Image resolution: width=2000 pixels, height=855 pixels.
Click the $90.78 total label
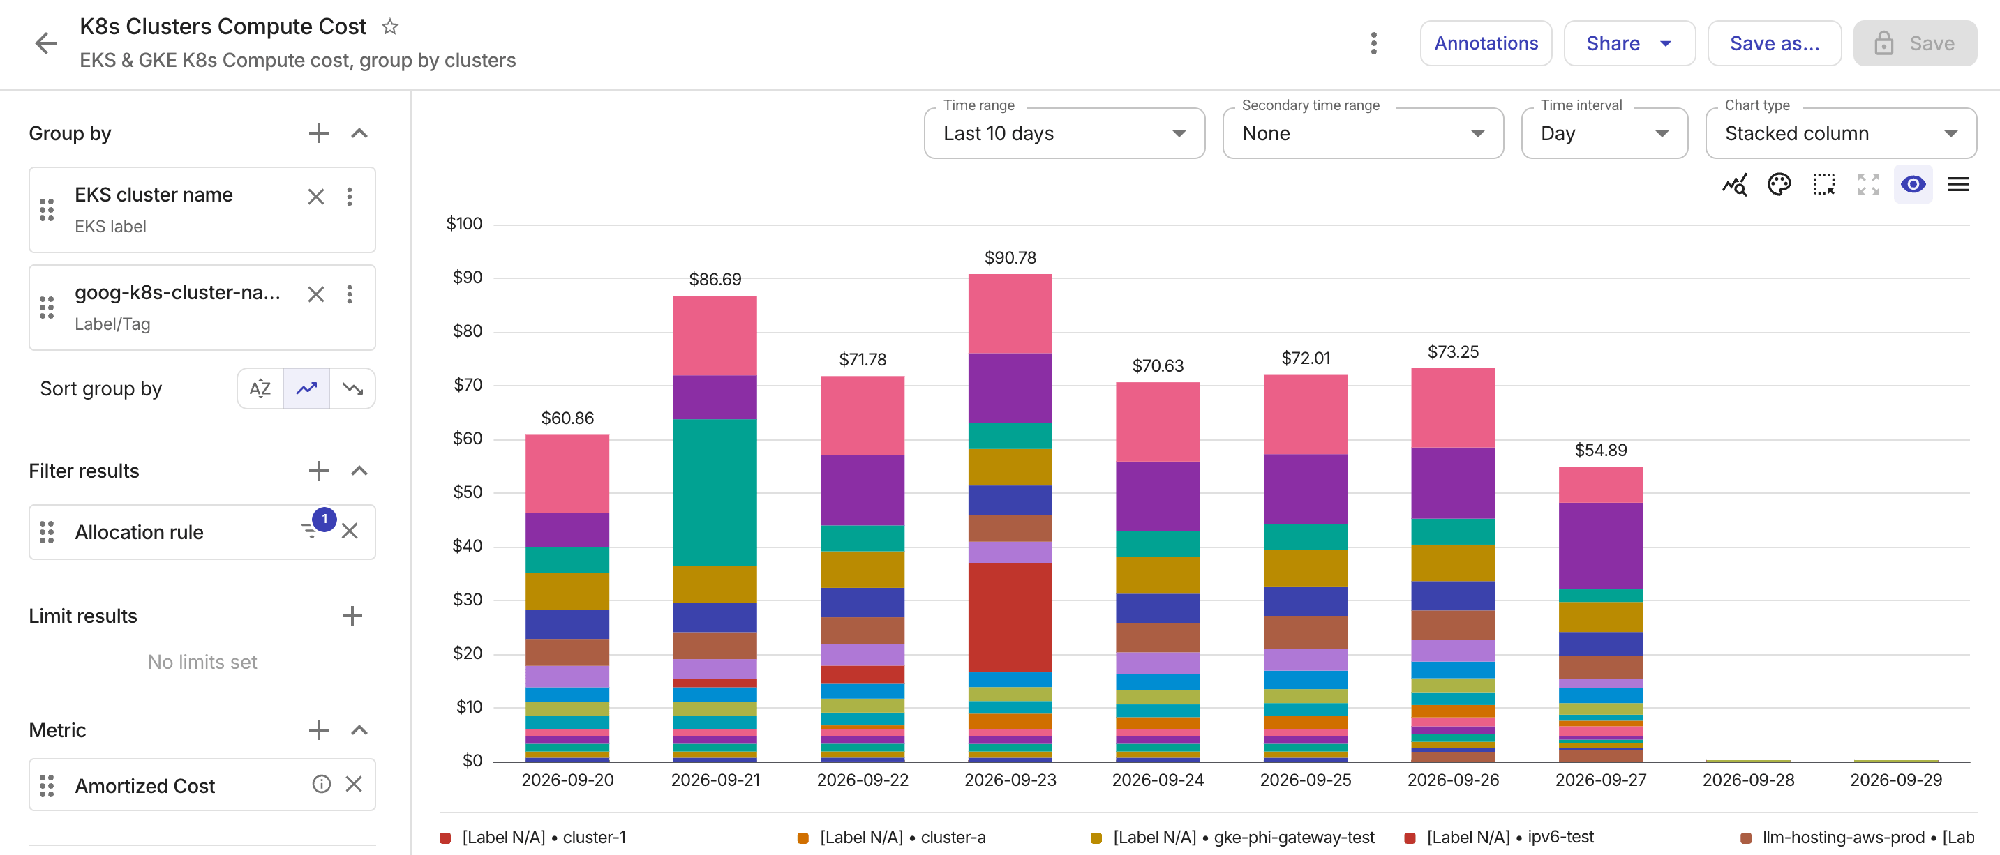tap(1010, 257)
